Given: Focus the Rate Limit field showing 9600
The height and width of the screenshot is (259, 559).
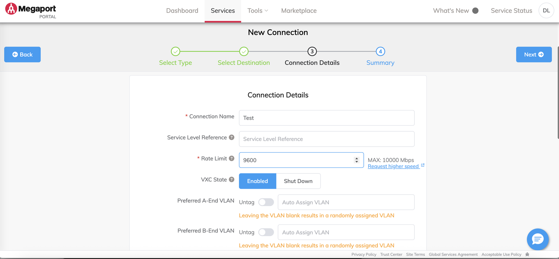Looking at the screenshot, I should point(301,160).
